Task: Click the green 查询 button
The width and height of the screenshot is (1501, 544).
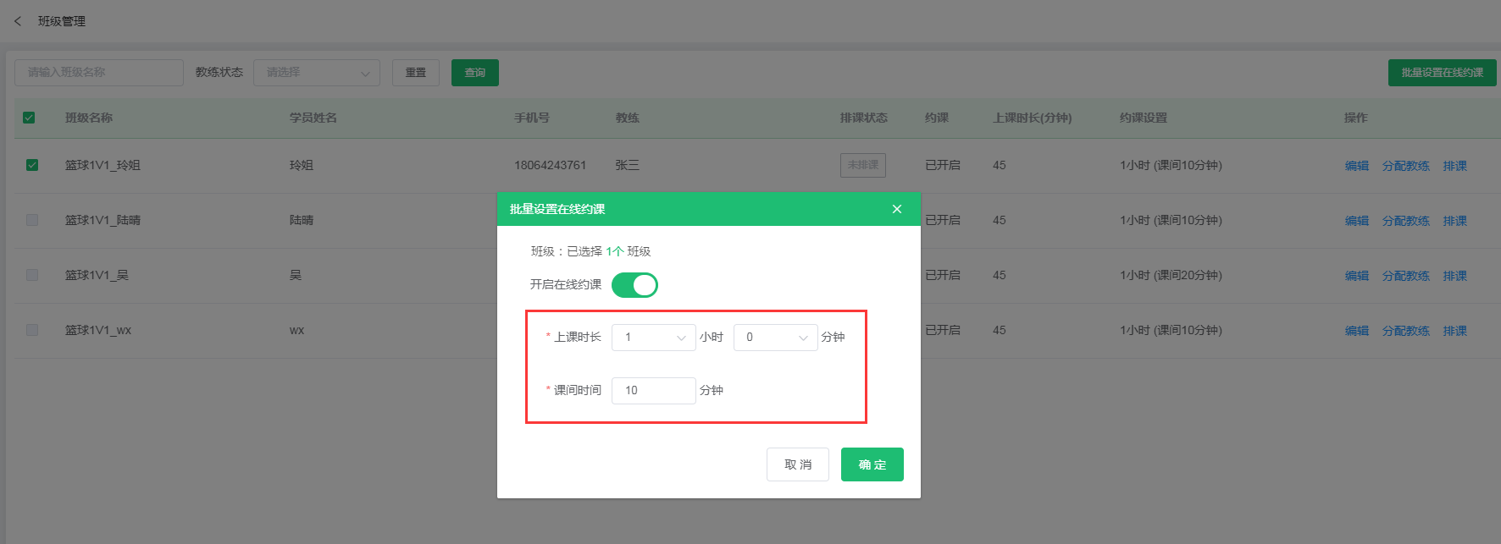Action: tap(474, 73)
